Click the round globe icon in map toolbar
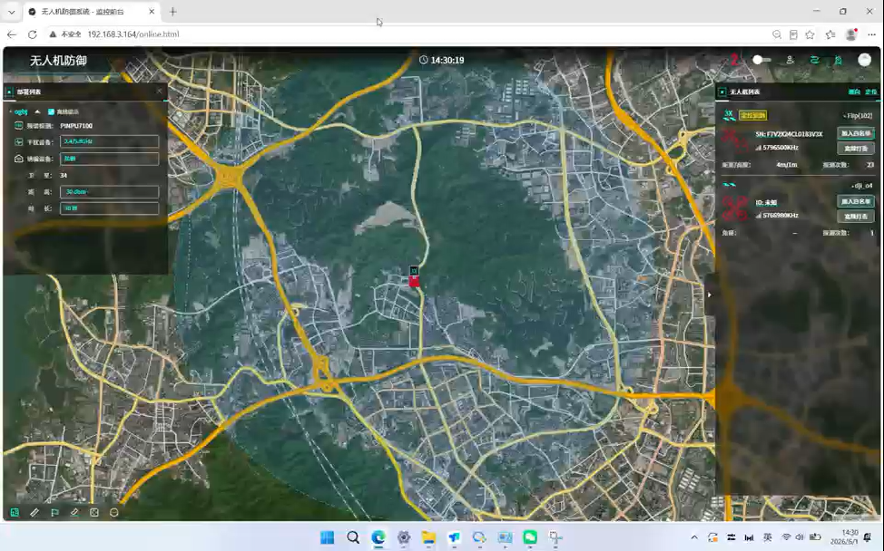 113,513
